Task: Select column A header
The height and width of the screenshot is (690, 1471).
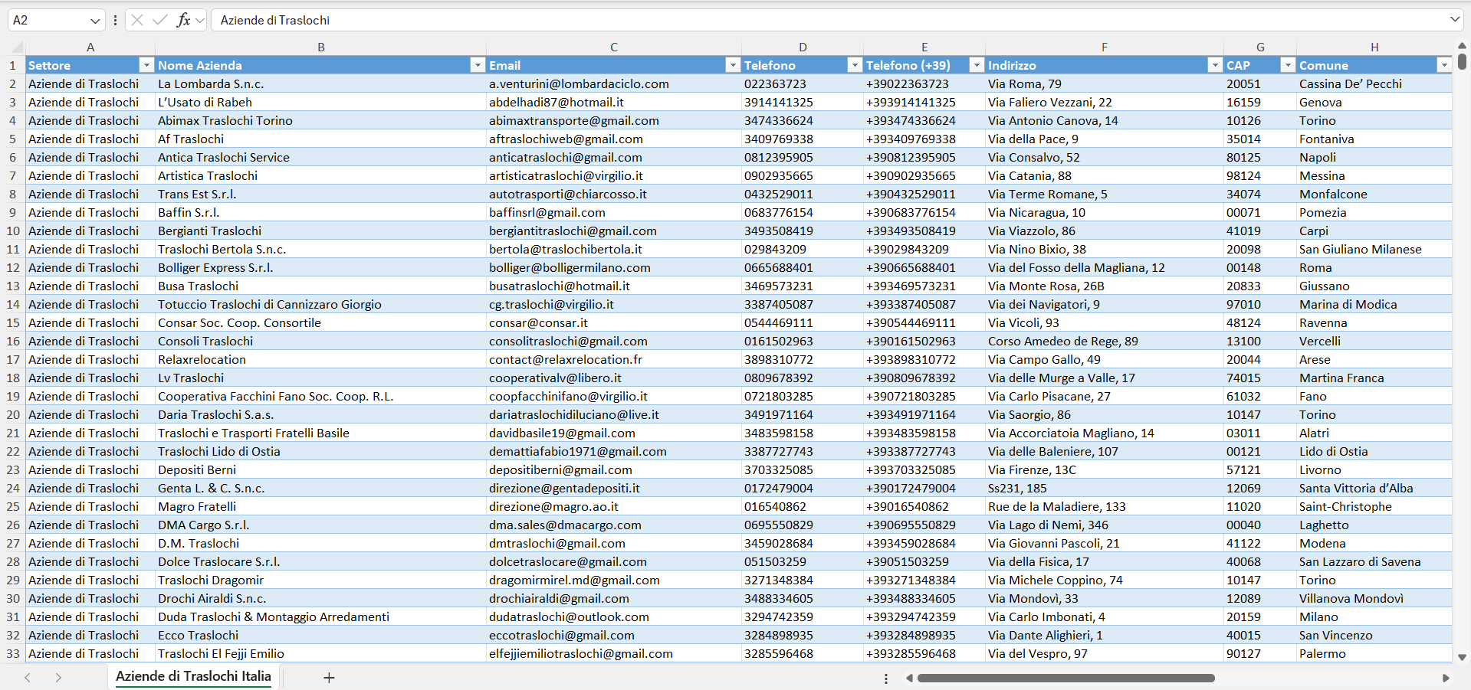Action: pos(90,47)
